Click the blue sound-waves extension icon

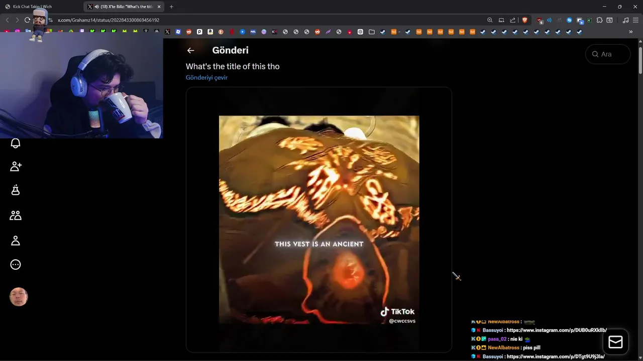point(549,20)
